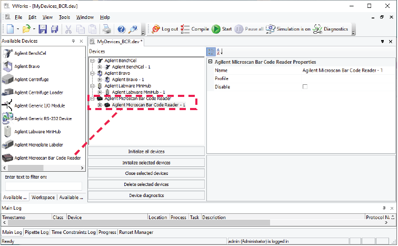The width and height of the screenshot is (398, 246).
Task: Click the Cut scissors icon
Action: pyautogui.click(x=68, y=29)
